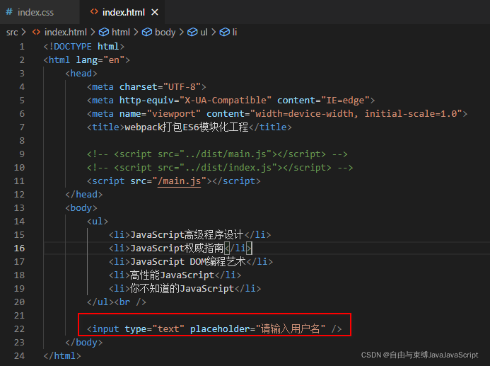Click the opening ul tag
This screenshot has height=366, width=490.
click(98, 222)
